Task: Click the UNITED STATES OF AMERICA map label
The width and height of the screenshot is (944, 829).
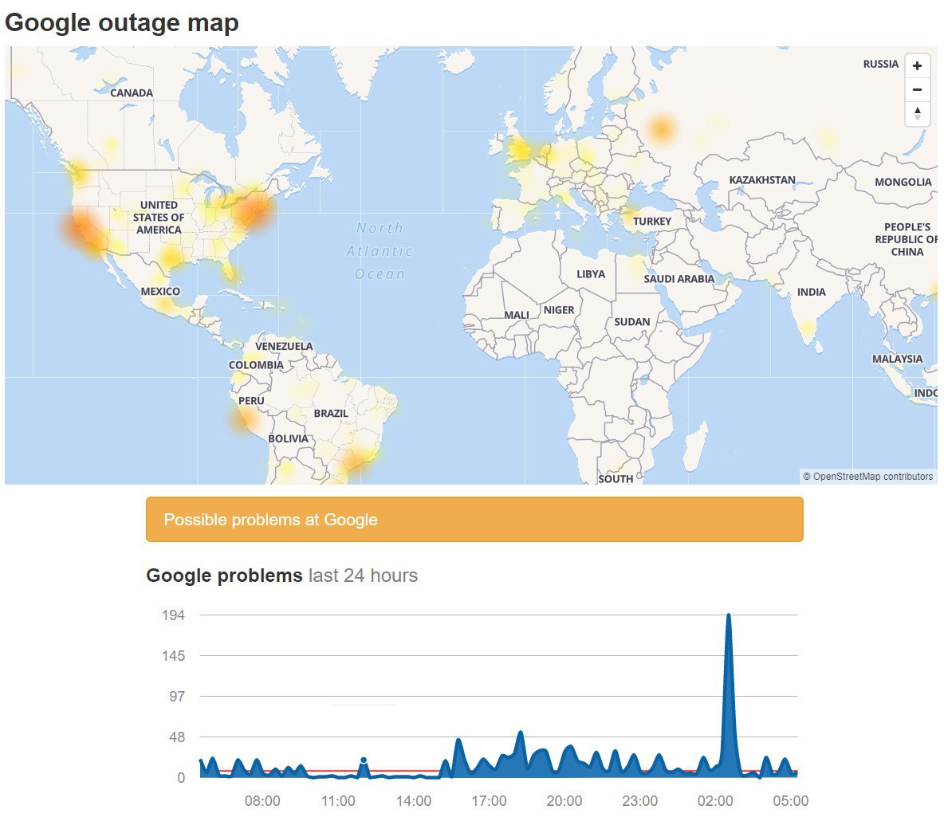Action: [159, 218]
